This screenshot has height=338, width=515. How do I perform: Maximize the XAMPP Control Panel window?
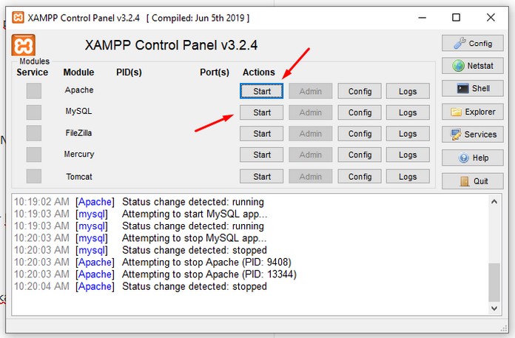coord(457,18)
